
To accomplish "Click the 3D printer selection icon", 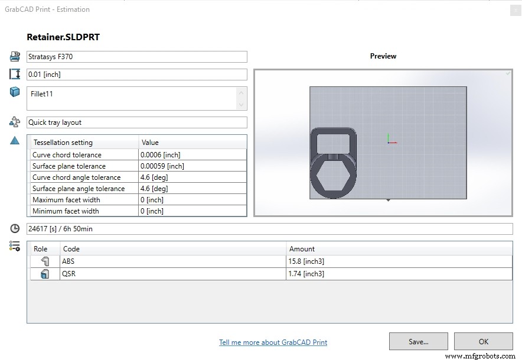I will tap(14, 56).
